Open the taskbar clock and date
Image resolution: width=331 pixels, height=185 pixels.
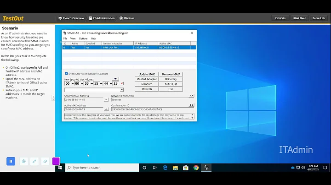313,168
